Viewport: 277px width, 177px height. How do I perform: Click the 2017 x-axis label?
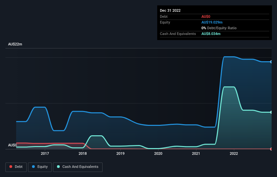45,153
